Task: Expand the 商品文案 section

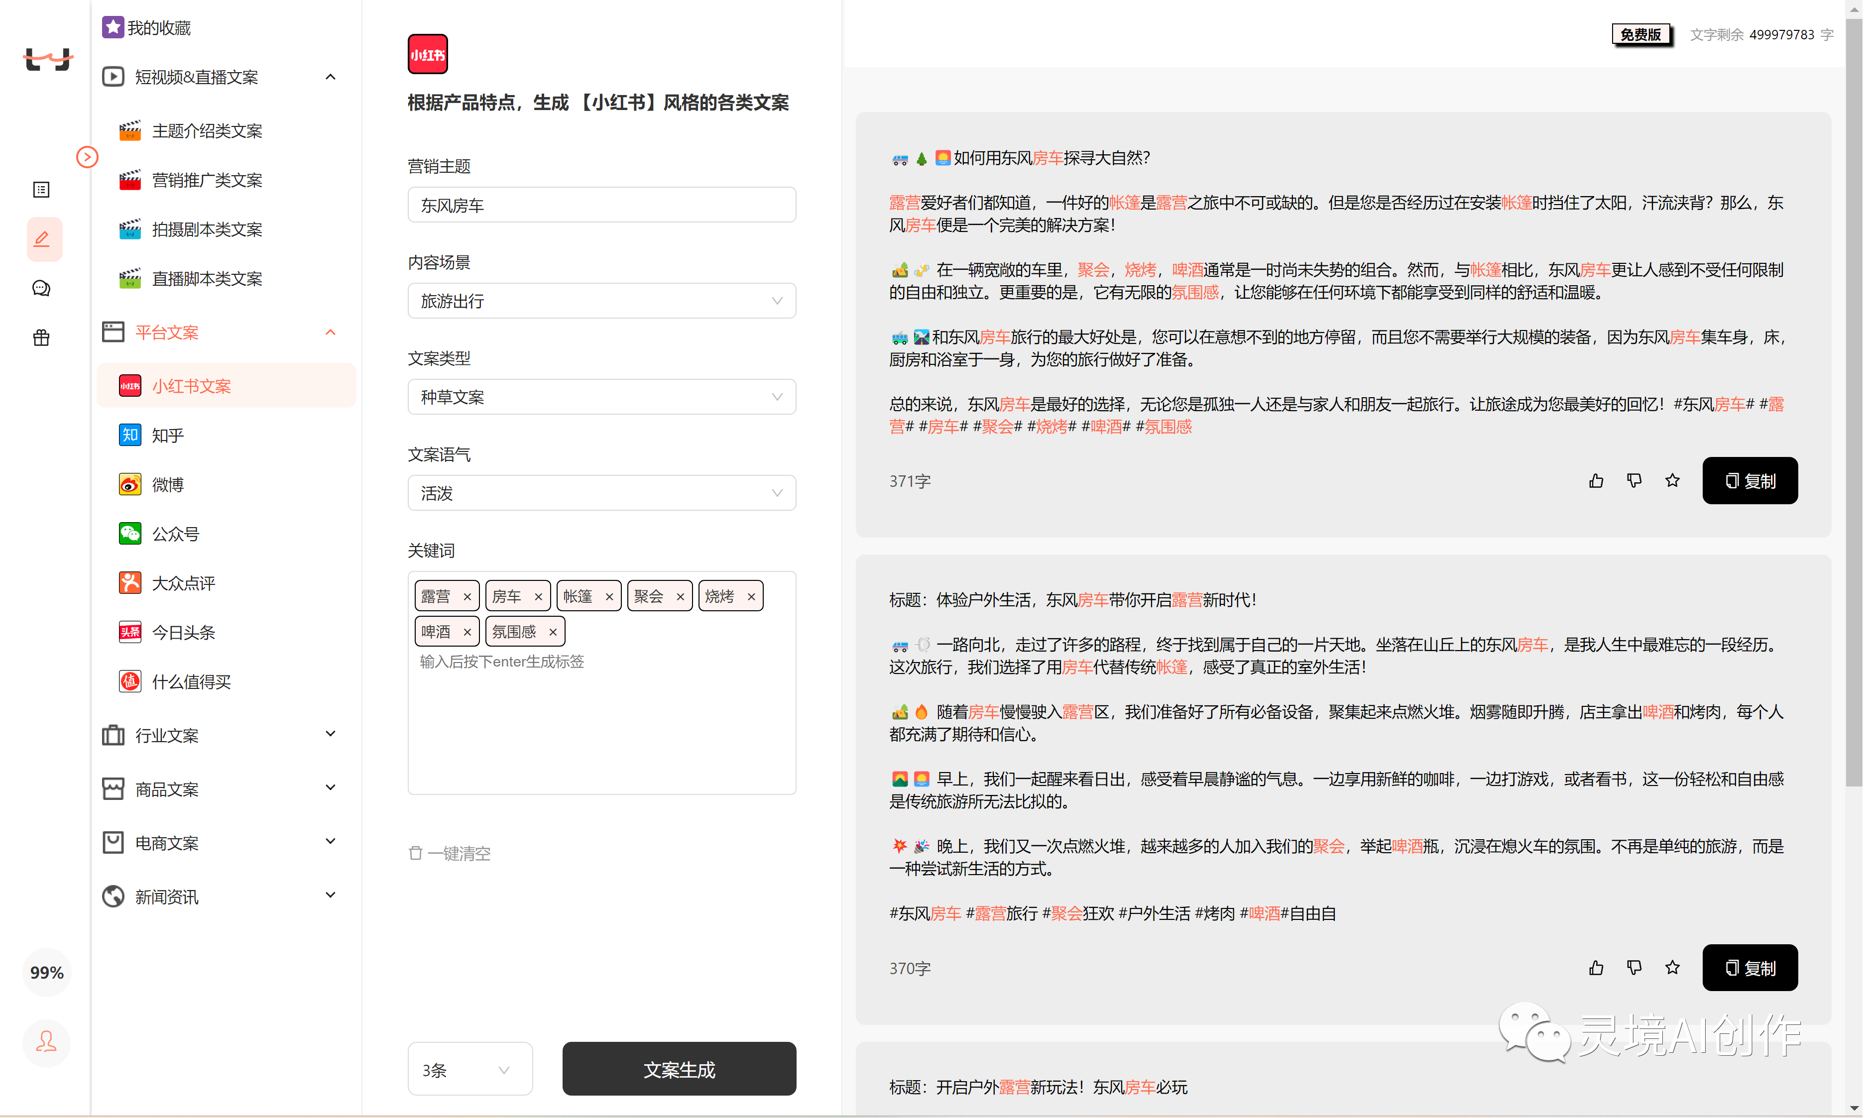Action: [330, 788]
